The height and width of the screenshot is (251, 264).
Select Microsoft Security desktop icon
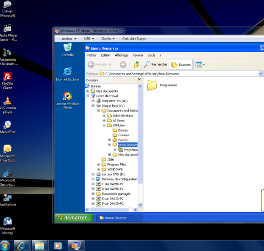(8, 178)
